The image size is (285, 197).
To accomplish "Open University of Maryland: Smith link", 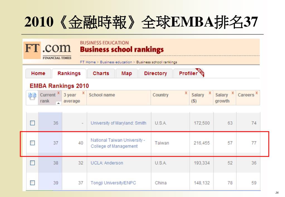I will [118, 123].
